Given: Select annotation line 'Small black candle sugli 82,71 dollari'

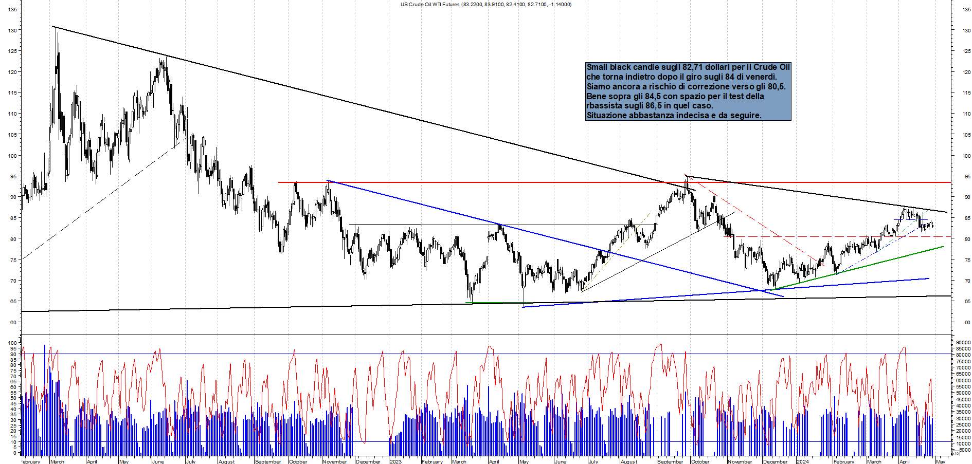Looking at the screenshot, I should (688, 67).
